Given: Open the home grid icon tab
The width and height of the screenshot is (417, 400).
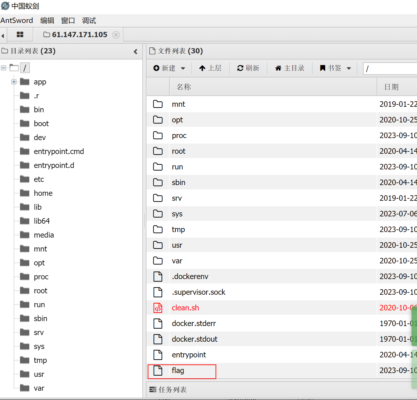Looking at the screenshot, I should tap(20, 35).
